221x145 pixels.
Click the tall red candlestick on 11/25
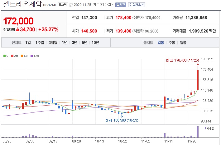pyautogui.click(x=198, y=80)
